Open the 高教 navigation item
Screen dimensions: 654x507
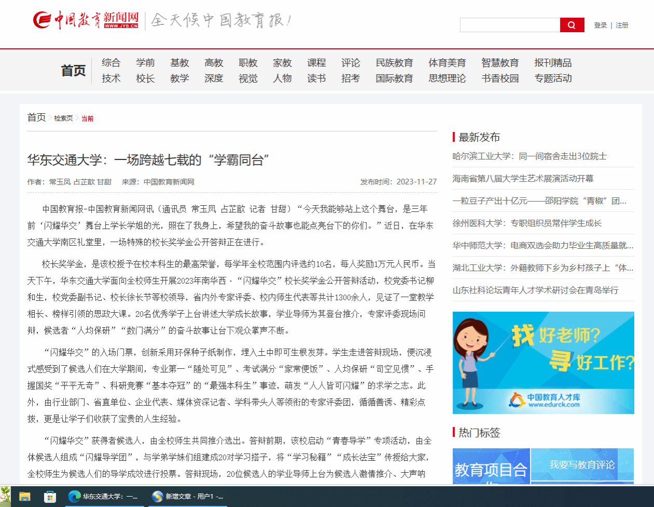(214, 63)
